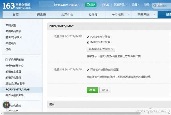Click the 163 mail logo
Viewport: 171px width, 115px height.
coord(17,6)
